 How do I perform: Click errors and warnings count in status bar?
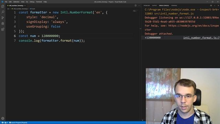click(x=4, y=123)
